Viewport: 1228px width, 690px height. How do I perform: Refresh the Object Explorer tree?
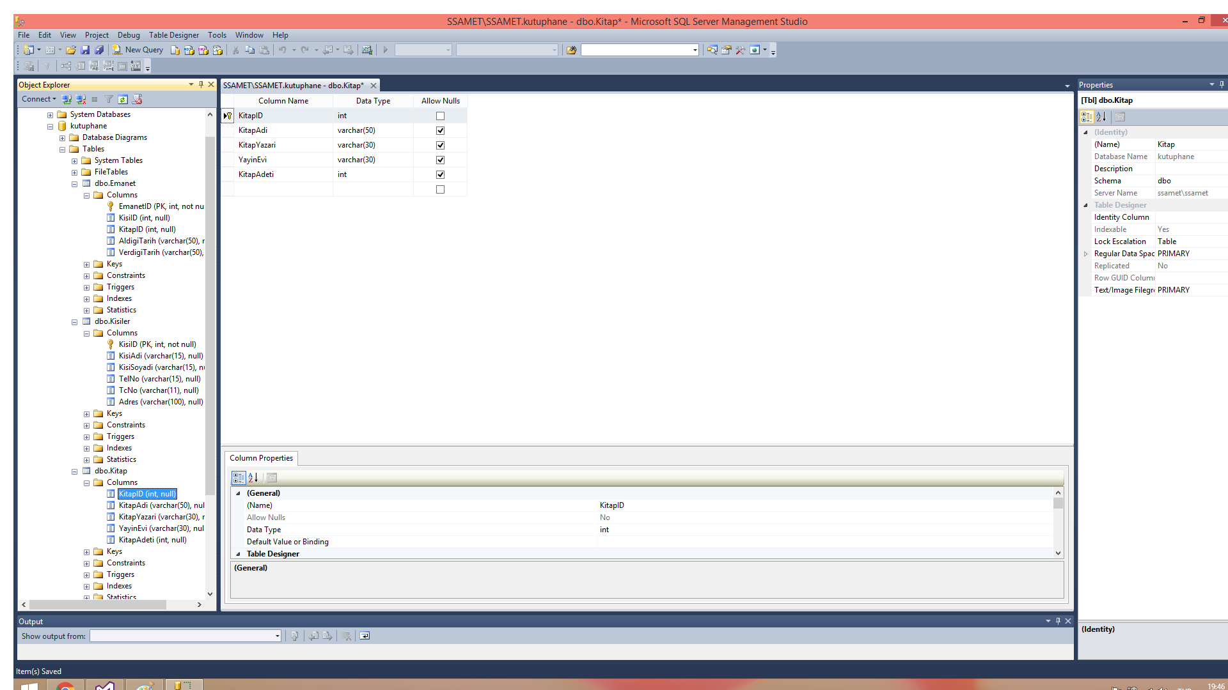[x=123, y=99]
